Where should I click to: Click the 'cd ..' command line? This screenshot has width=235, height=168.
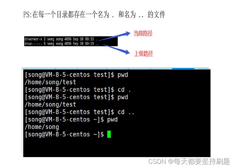pyautogui.click(x=79, y=112)
